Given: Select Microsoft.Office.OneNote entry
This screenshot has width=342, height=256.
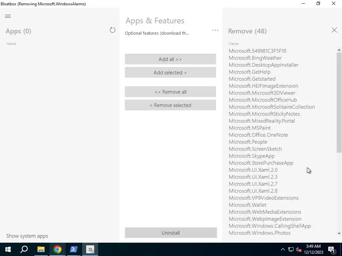Looking at the screenshot, I should (258, 135).
